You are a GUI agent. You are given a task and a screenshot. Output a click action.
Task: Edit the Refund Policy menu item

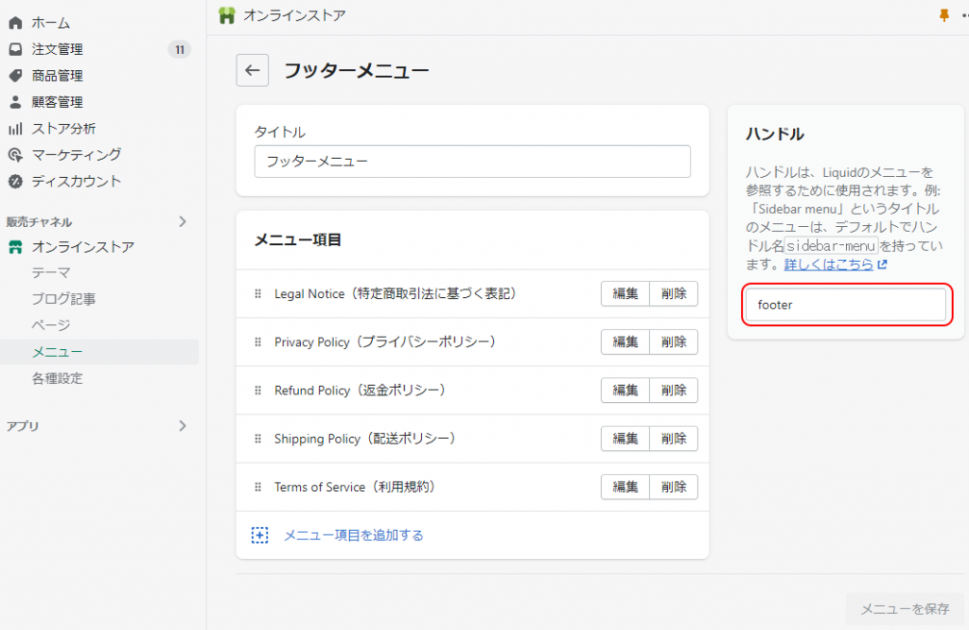pyautogui.click(x=625, y=391)
